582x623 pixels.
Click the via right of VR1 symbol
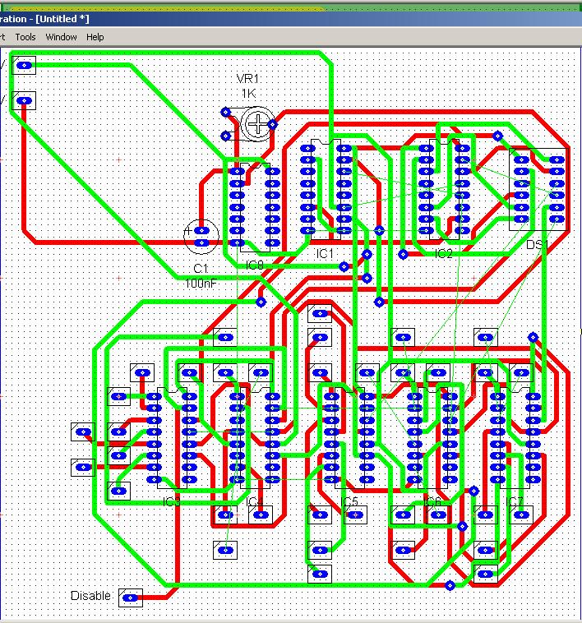(273, 124)
